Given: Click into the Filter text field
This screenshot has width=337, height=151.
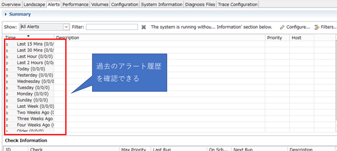Looking at the screenshot, I should pos(112,27).
